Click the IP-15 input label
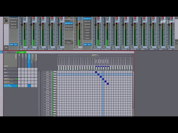This screenshot has width=178, height=133. click(47, 105)
